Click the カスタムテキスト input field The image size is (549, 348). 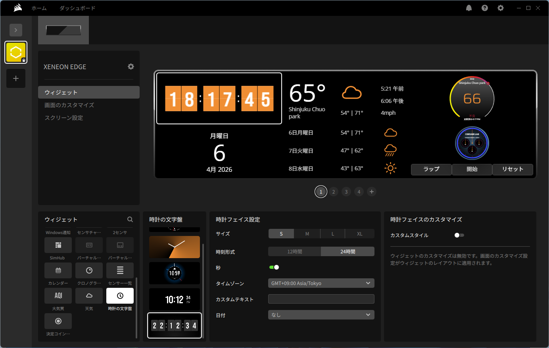click(x=321, y=299)
